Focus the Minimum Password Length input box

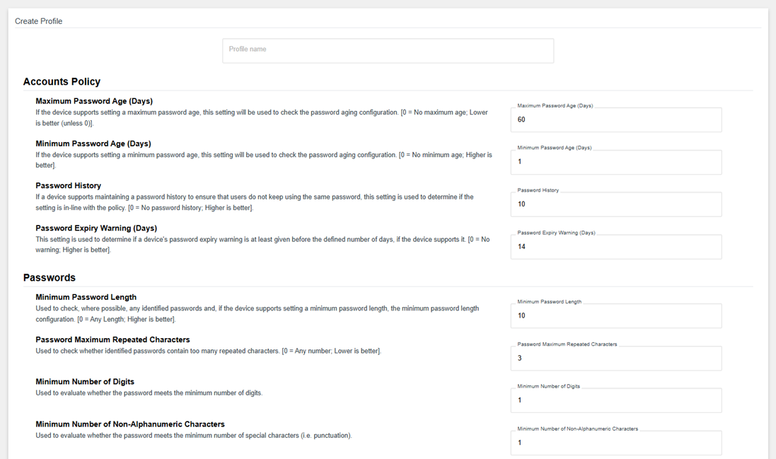tap(615, 316)
